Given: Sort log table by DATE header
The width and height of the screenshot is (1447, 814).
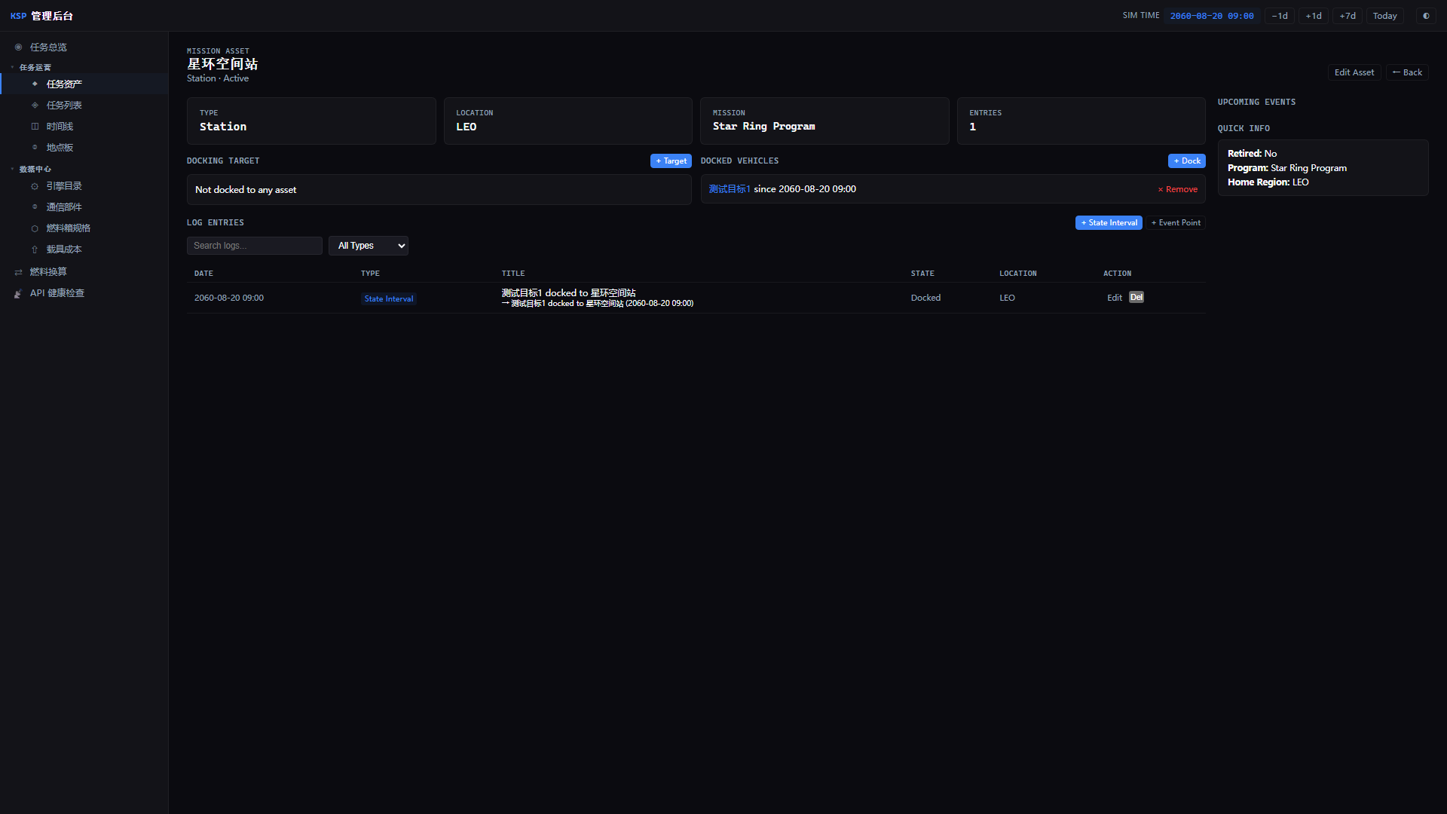Looking at the screenshot, I should pyautogui.click(x=203, y=274).
